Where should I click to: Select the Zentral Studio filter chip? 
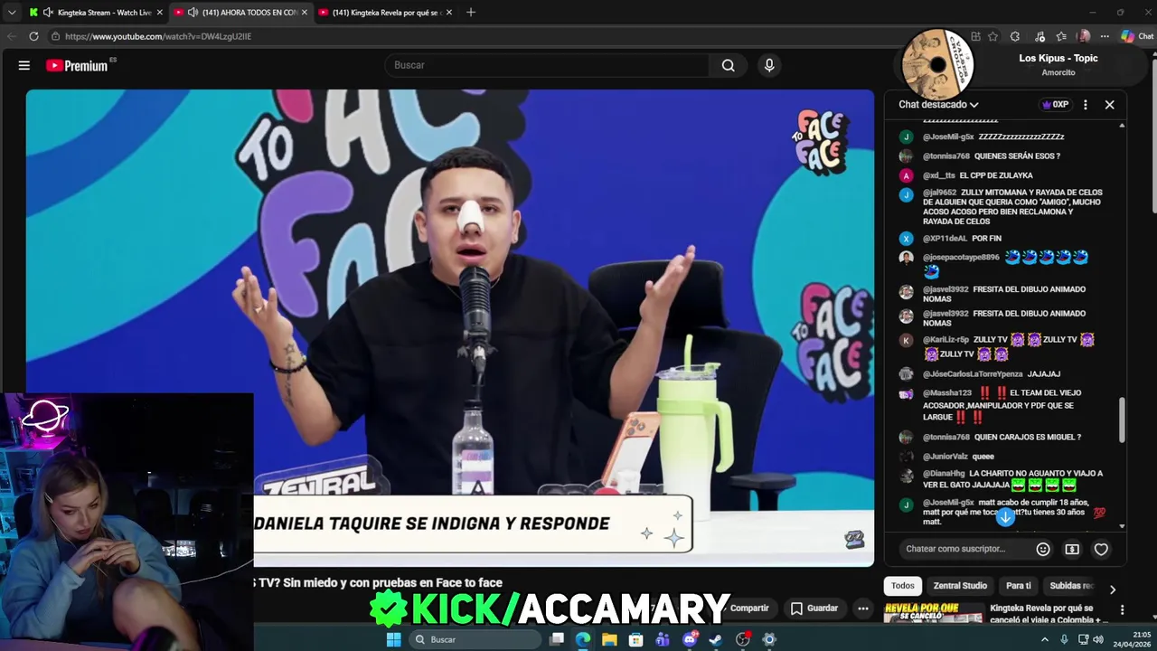[x=960, y=586]
